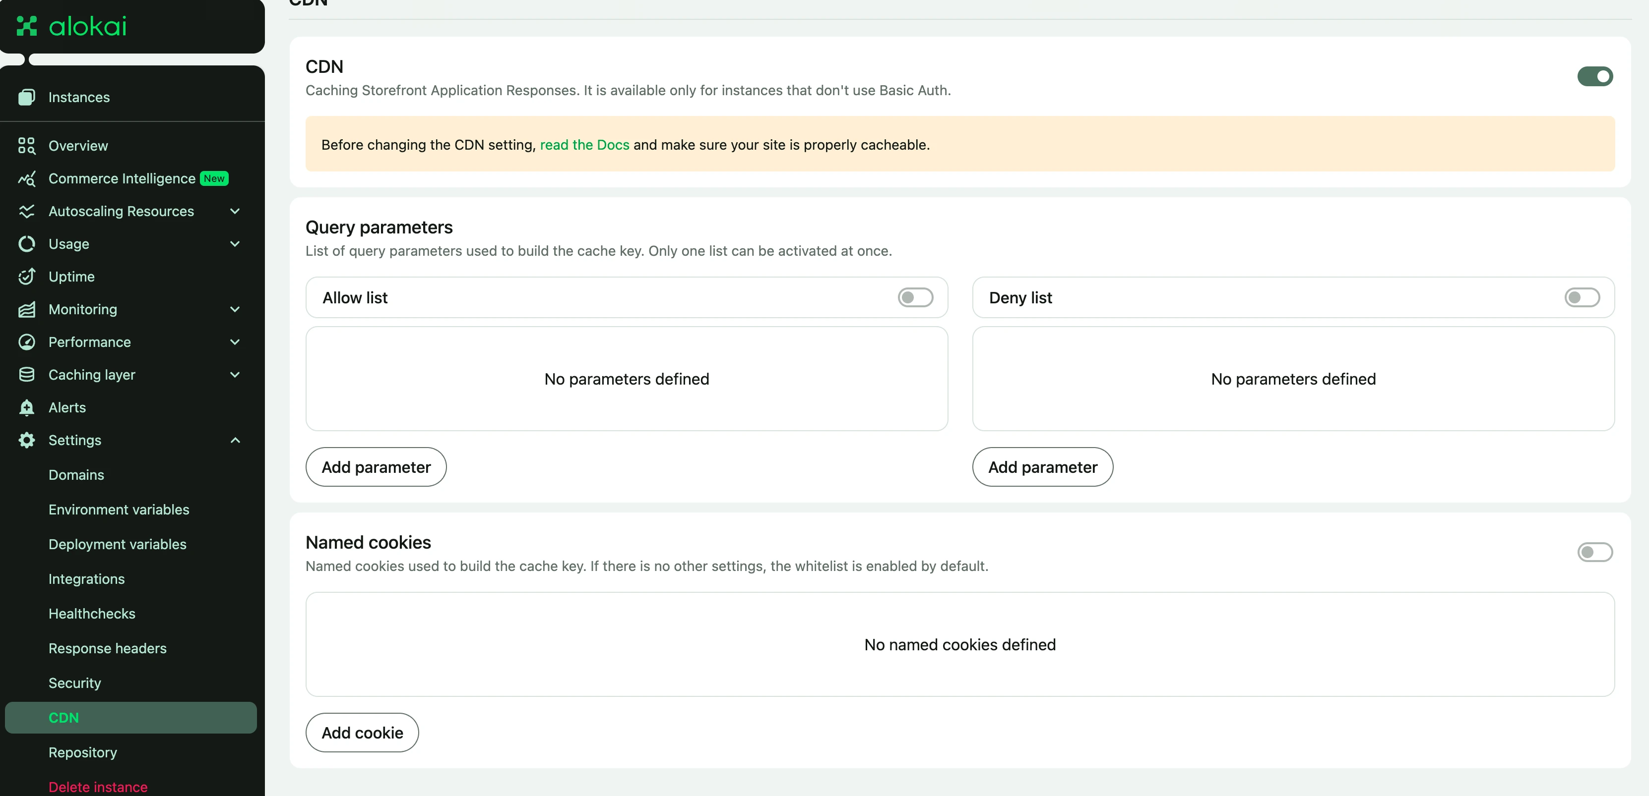Select Environment variables submenu item
The height and width of the screenshot is (796, 1649).
(x=119, y=510)
